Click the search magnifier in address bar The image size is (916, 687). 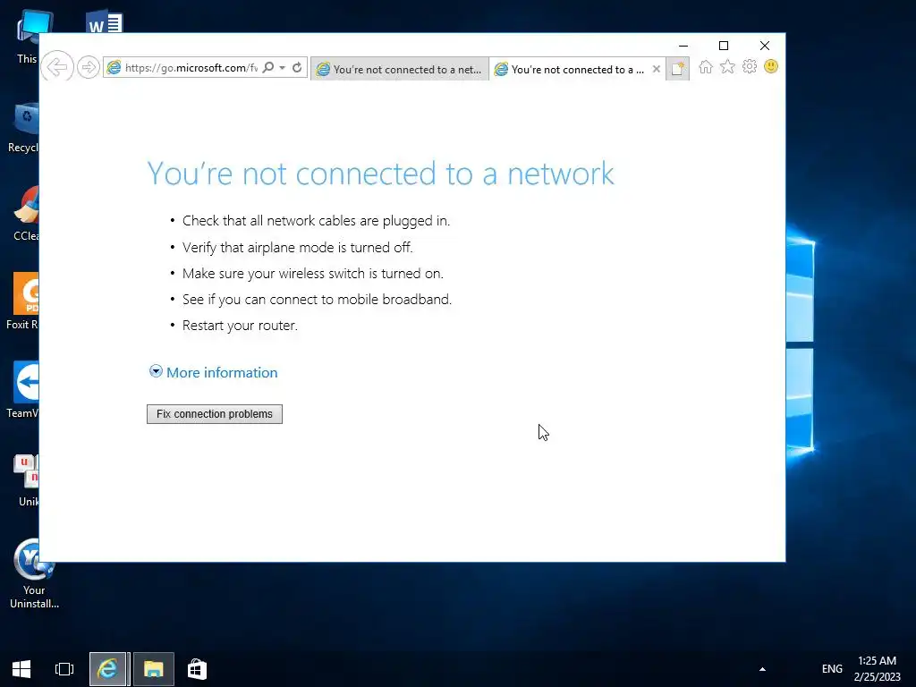tap(268, 68)
